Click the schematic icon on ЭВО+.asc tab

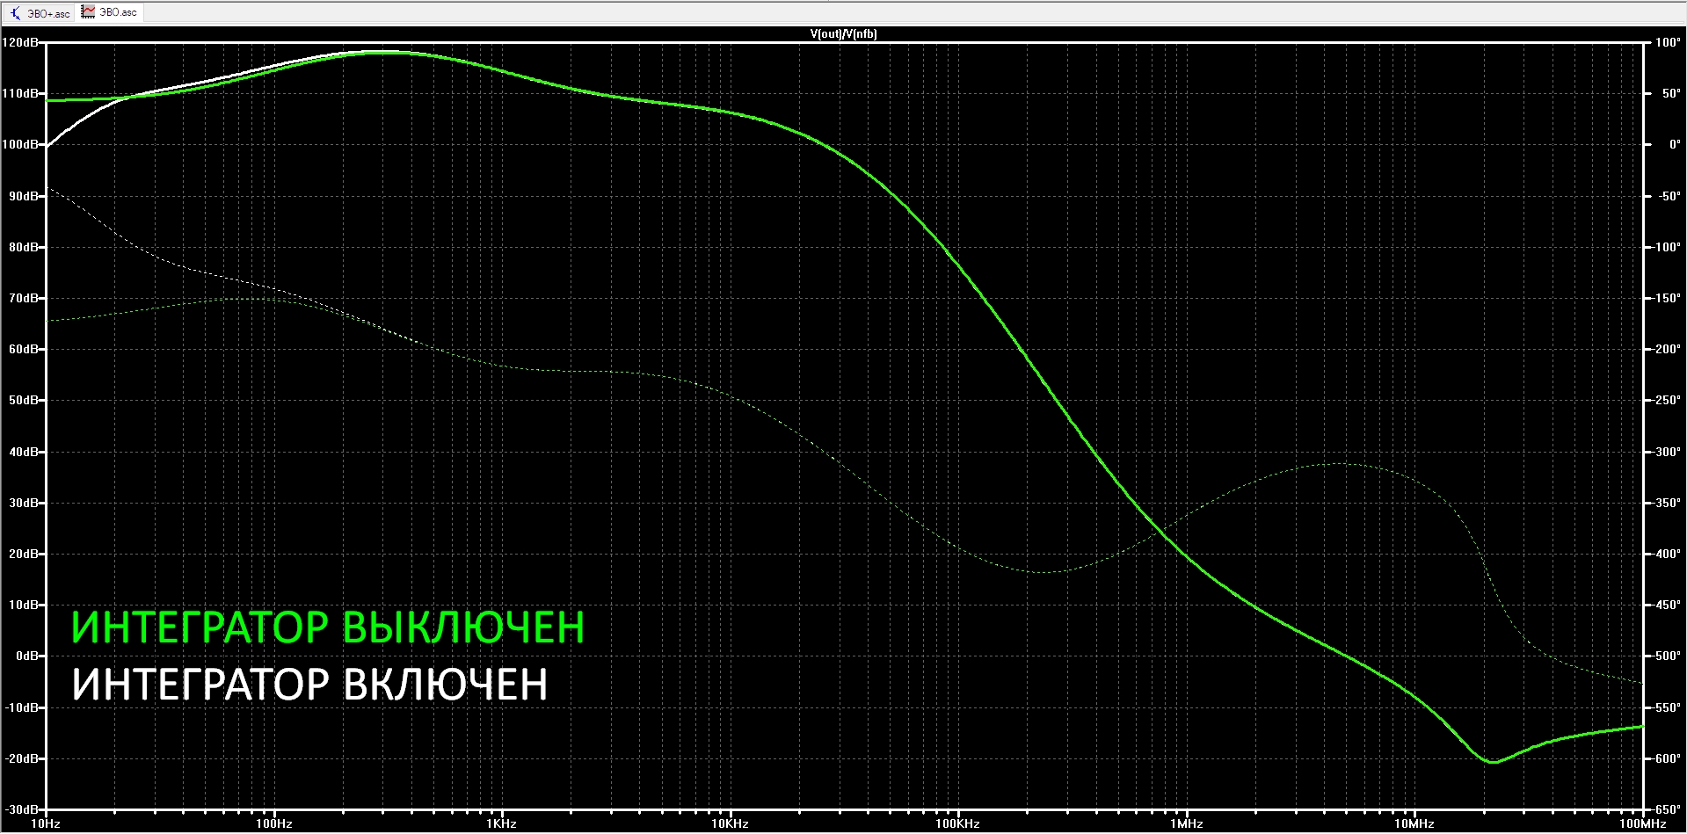(x=15, y=13)
